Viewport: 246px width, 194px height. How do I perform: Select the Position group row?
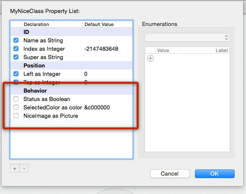71,65
